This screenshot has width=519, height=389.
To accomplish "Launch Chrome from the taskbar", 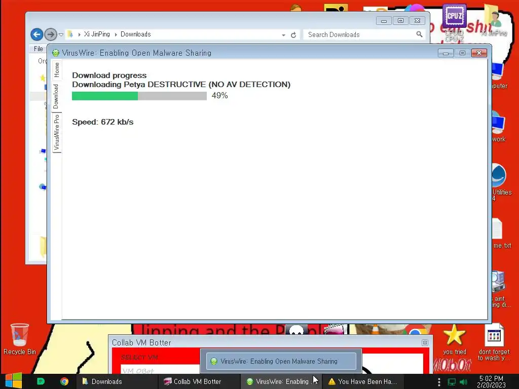I will tap(64, 381).
